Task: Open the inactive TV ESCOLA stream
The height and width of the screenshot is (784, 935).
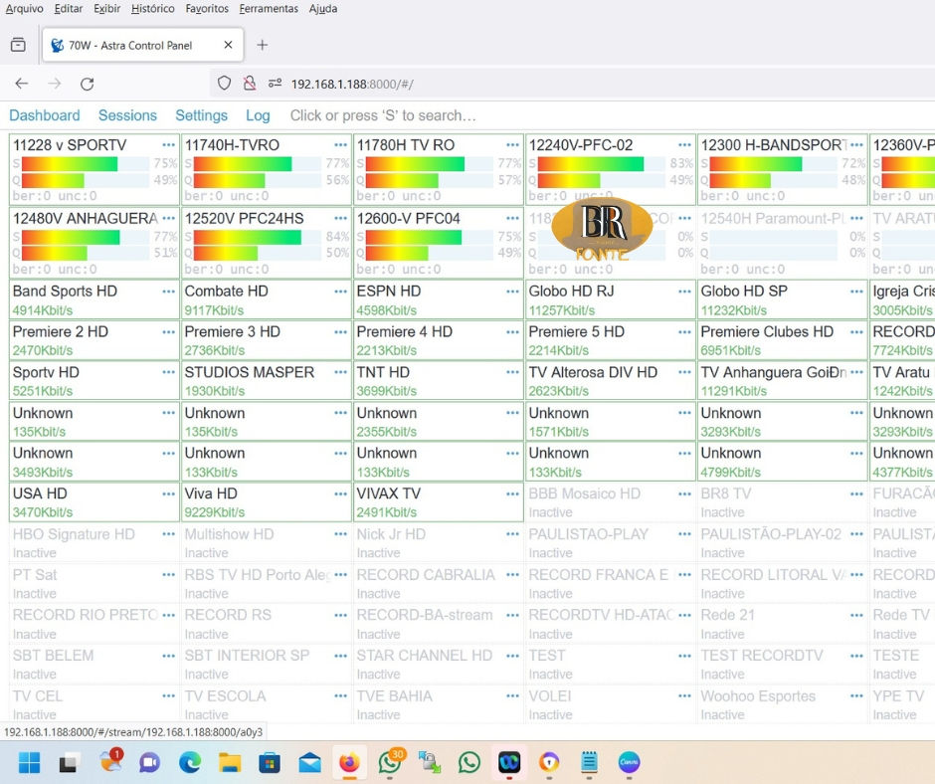Action: 267,704
